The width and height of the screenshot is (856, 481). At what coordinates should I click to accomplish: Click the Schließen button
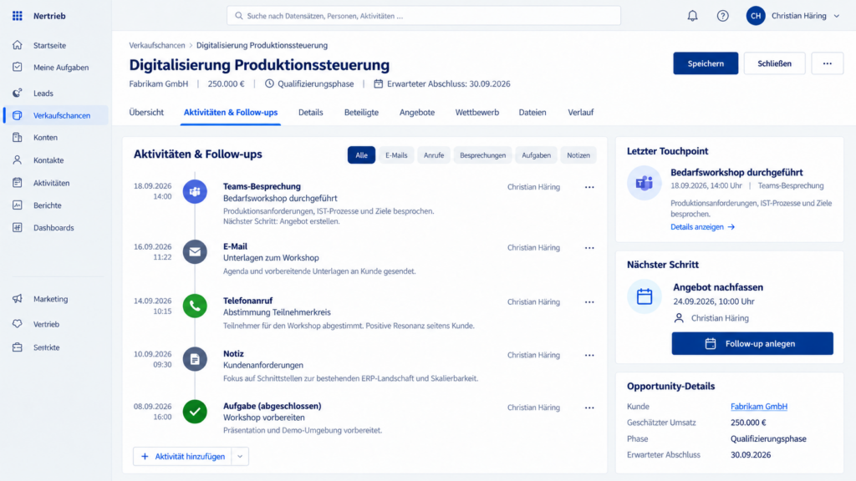pyautogui.click(x=774, y=63)
